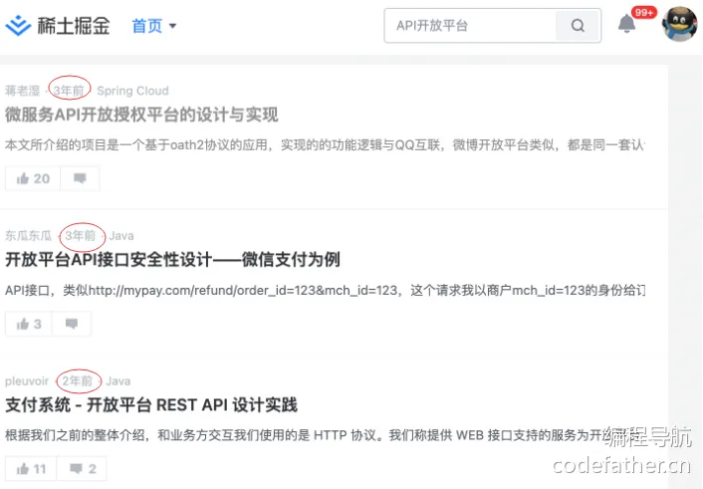This screenshot has width=703, height=489.
Task: Click the search magnifier button
Action: point(578,26)
